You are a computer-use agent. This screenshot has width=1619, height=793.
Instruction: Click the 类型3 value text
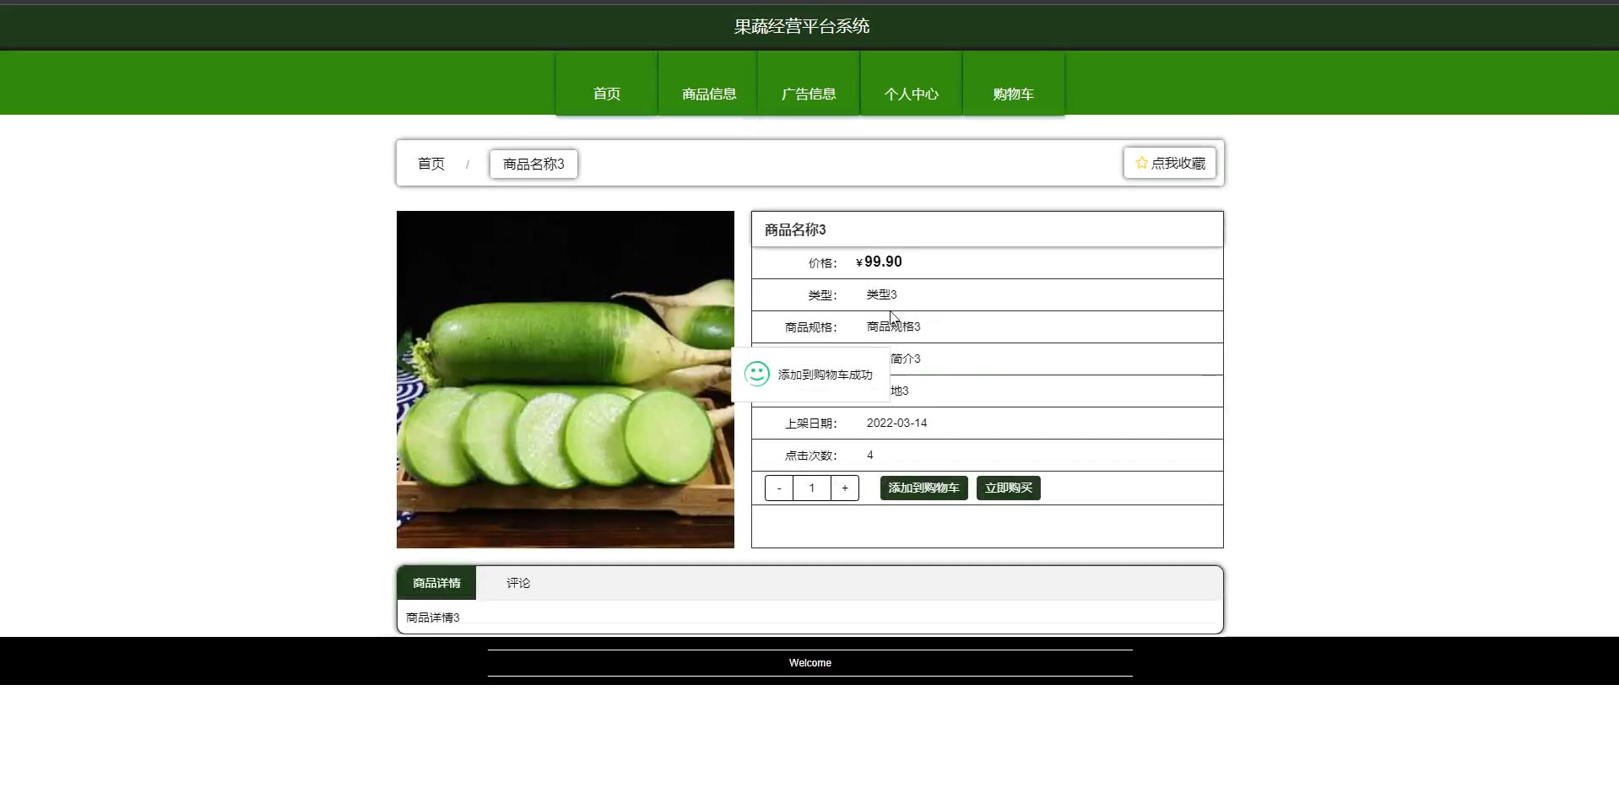882,294
